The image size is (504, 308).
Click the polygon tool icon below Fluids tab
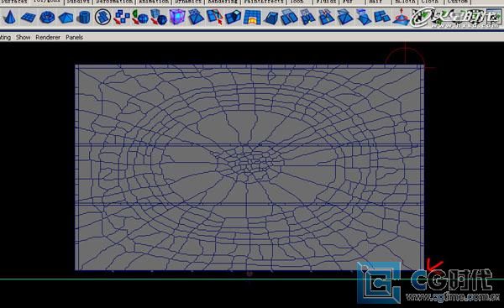click(x=308, y=18)
